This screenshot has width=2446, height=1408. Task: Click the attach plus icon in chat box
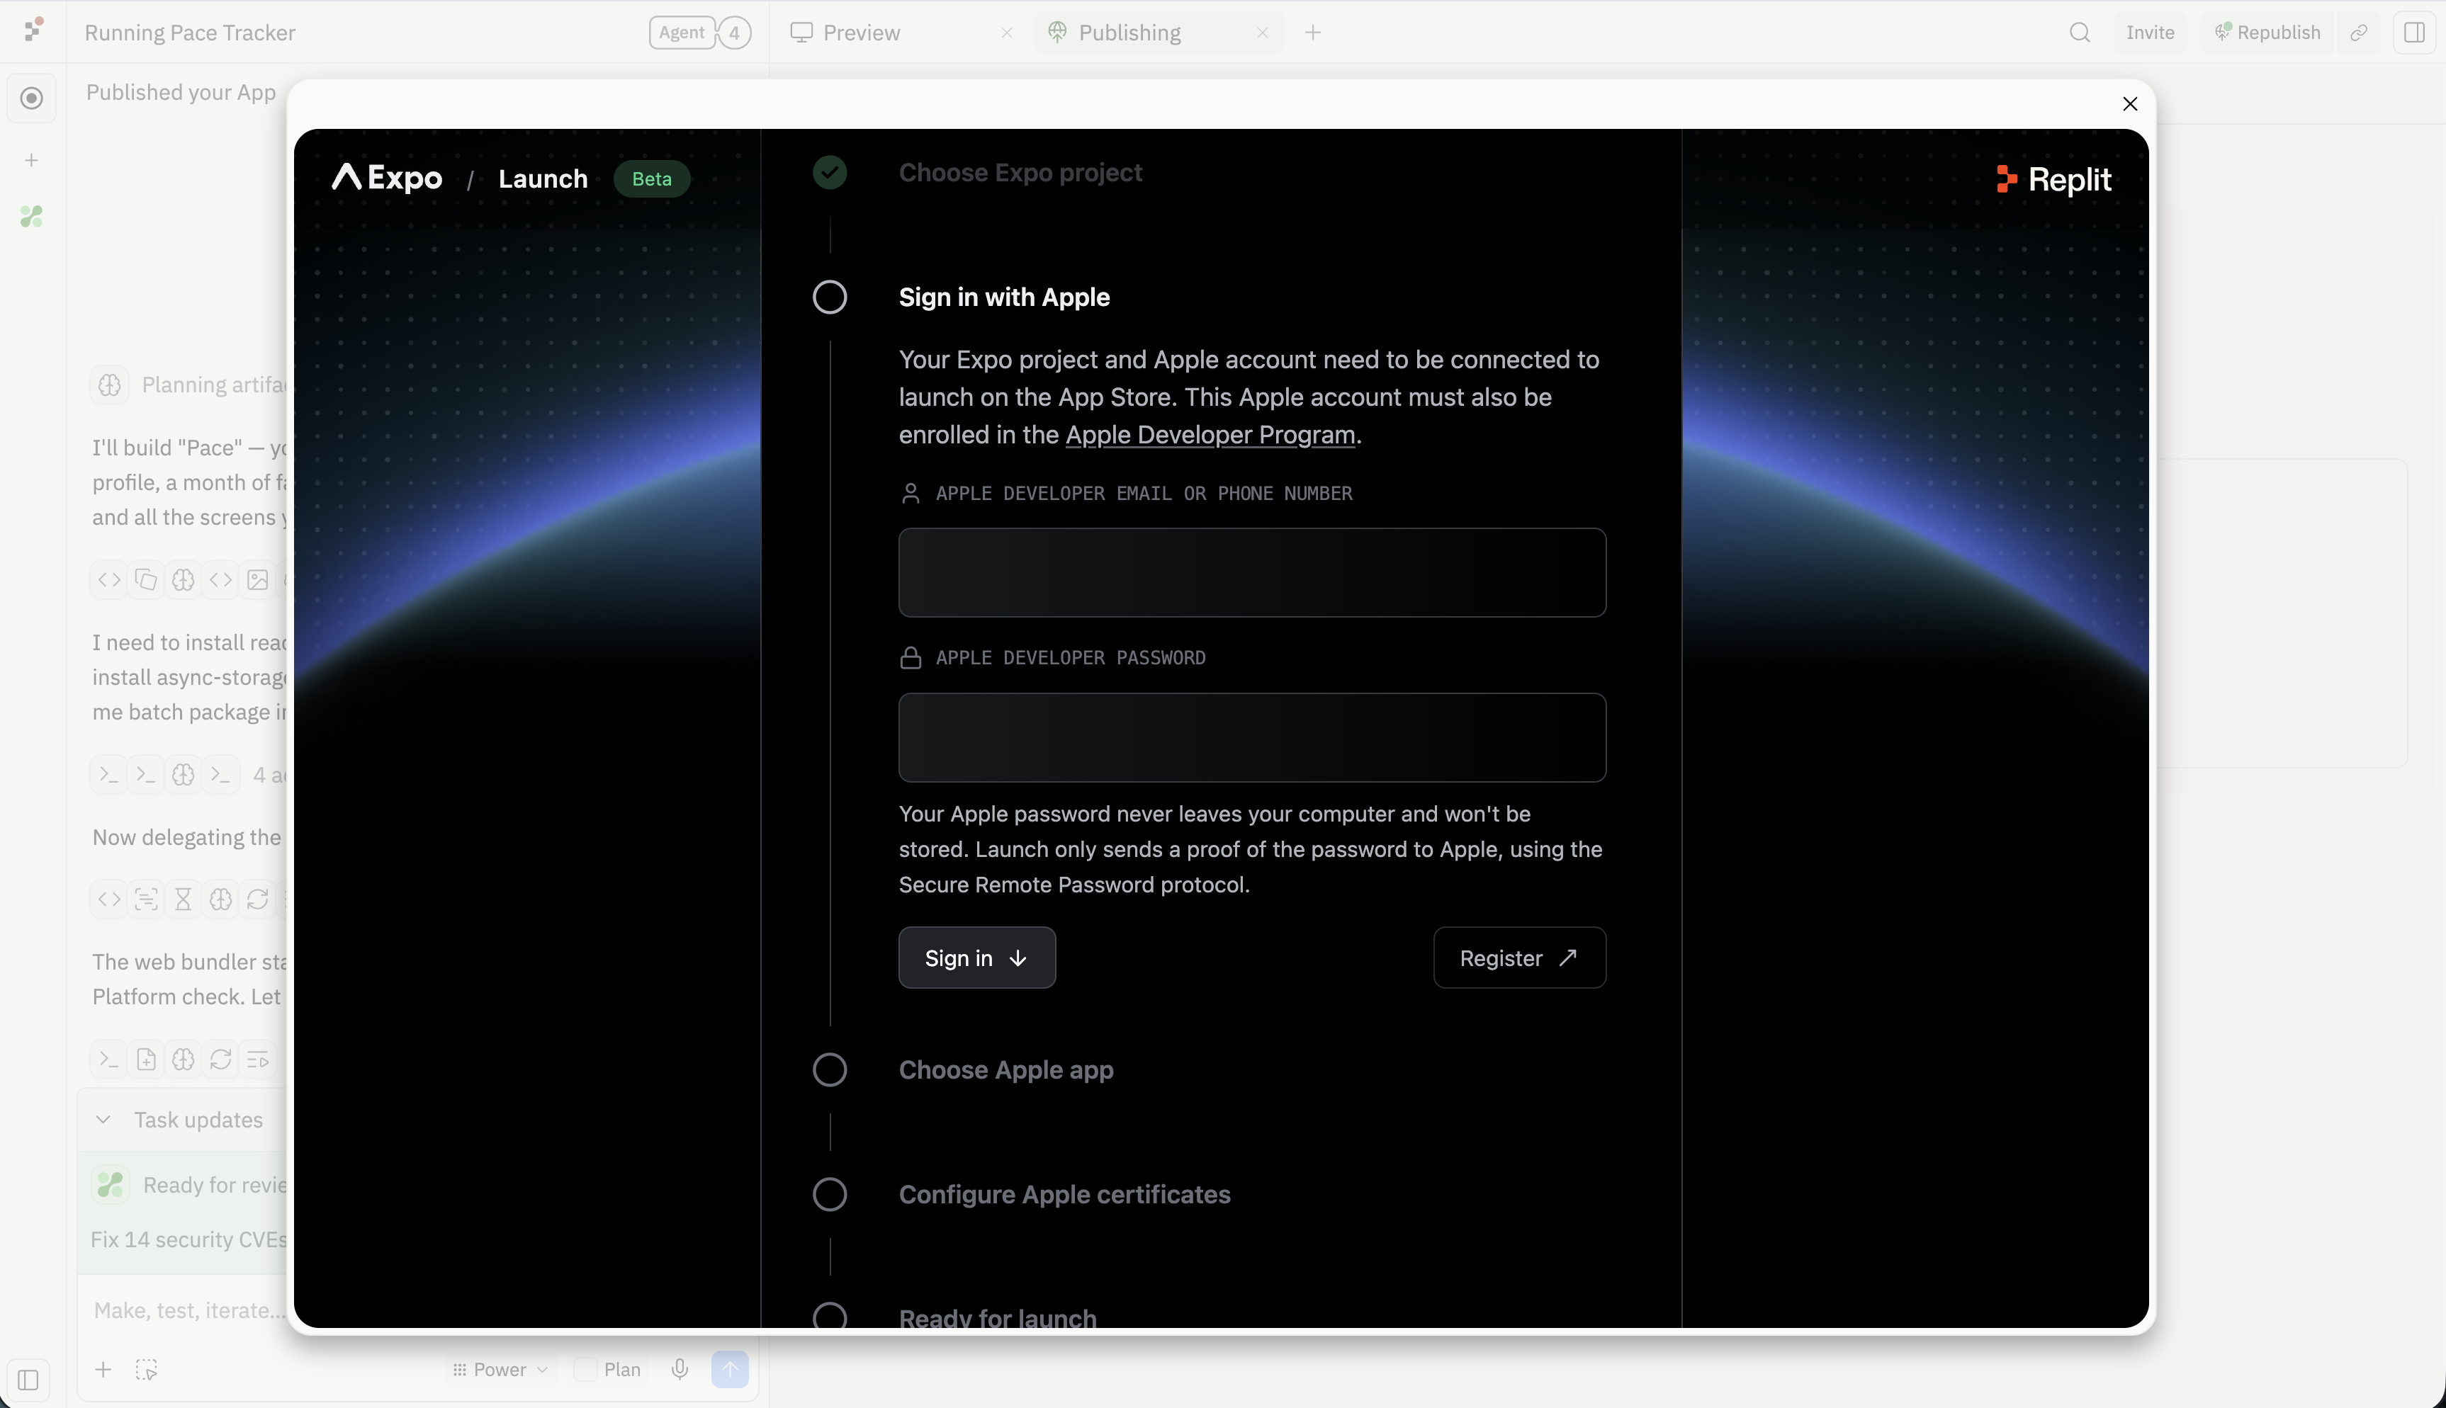(103, 1369)
